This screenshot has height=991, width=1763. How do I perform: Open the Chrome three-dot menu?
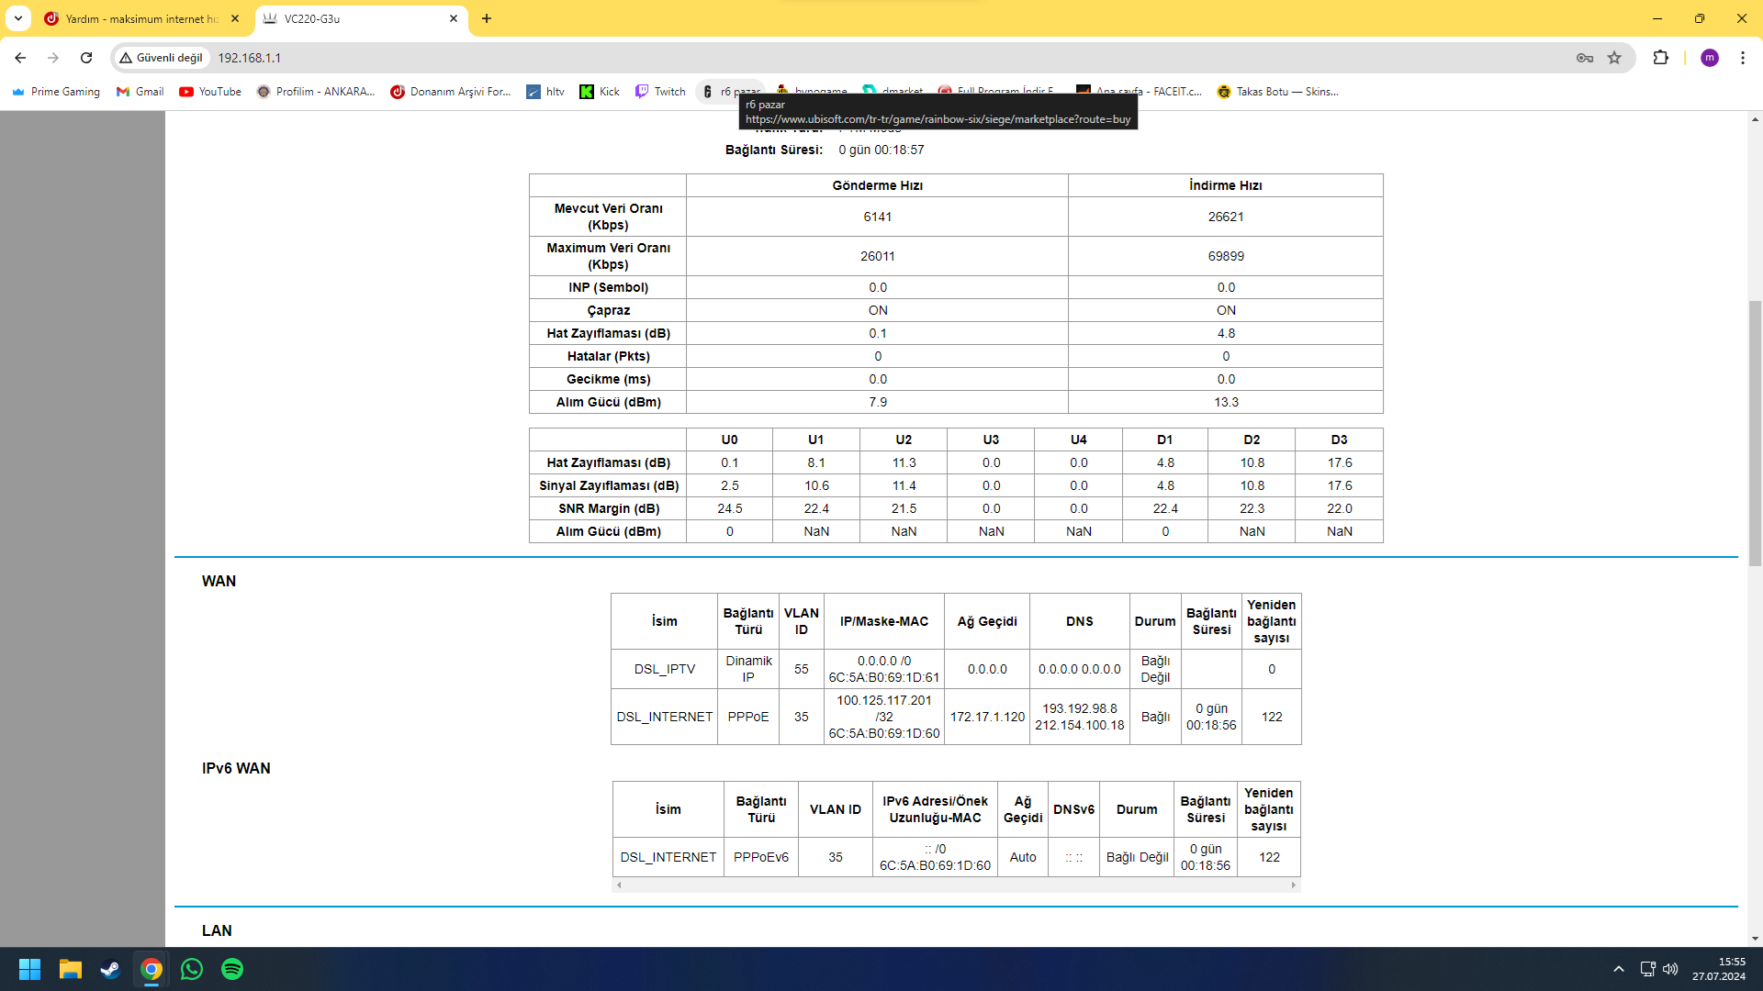(1742, 58)
